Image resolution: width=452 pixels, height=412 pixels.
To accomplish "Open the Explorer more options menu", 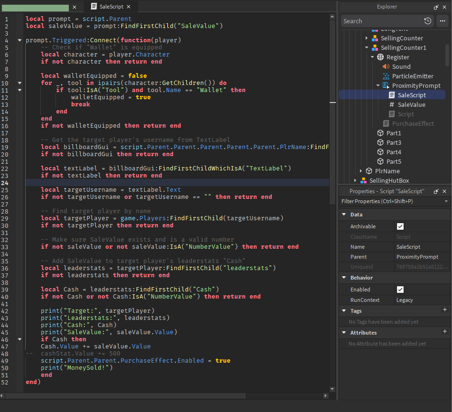I will click(x=442, y=21).
